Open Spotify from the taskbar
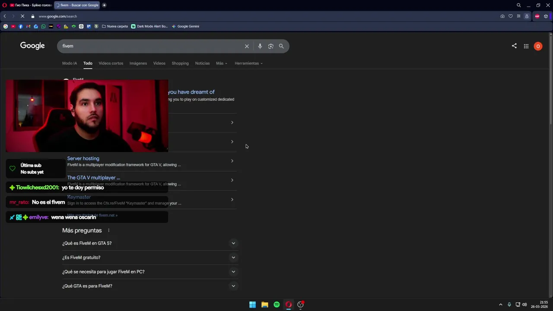The height and width of the screenshot is (311, 553). (276, 305)
